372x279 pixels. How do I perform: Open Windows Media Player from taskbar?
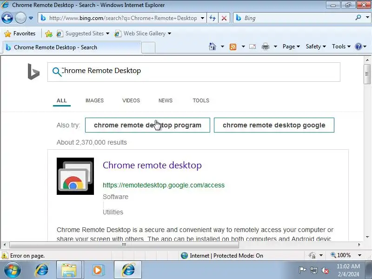pos(98,270)
